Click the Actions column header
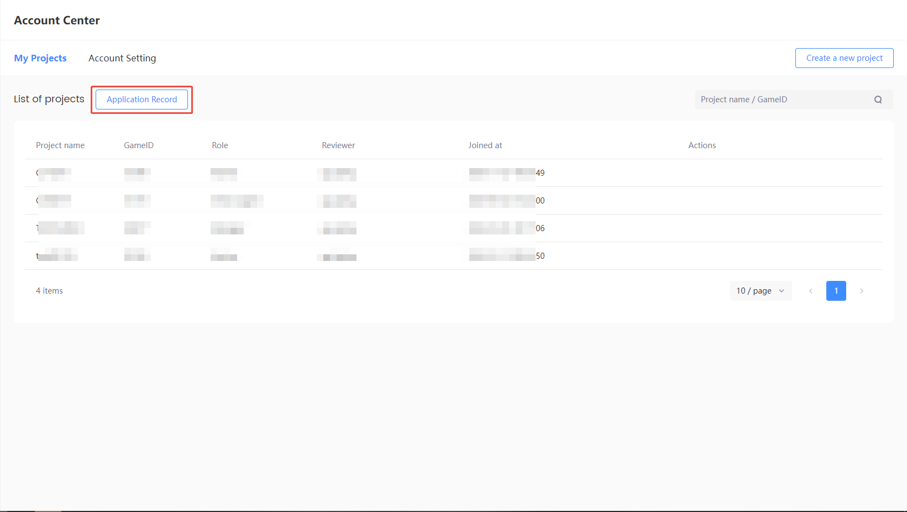This screenshot has width=907, height=512. pyautogui.click(x=702, y=145)
